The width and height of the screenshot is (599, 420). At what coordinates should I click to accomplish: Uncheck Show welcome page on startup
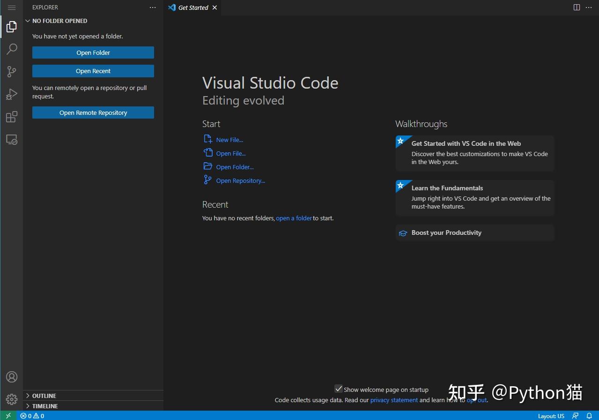pyautogui.click(x=339, y=389)
